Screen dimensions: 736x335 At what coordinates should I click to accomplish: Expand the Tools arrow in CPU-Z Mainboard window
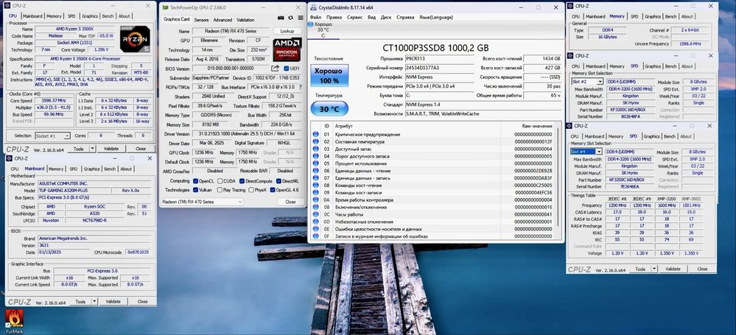94,302
